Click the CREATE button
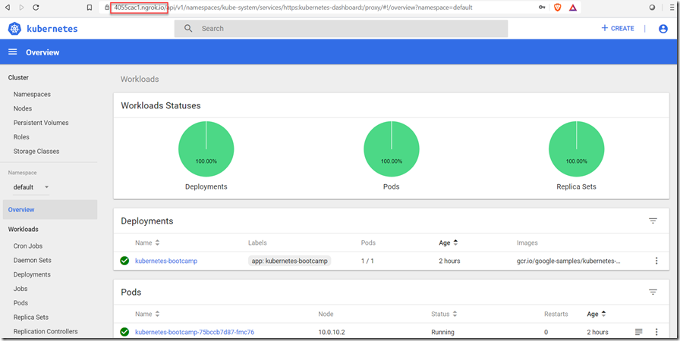 click(618, 28)
